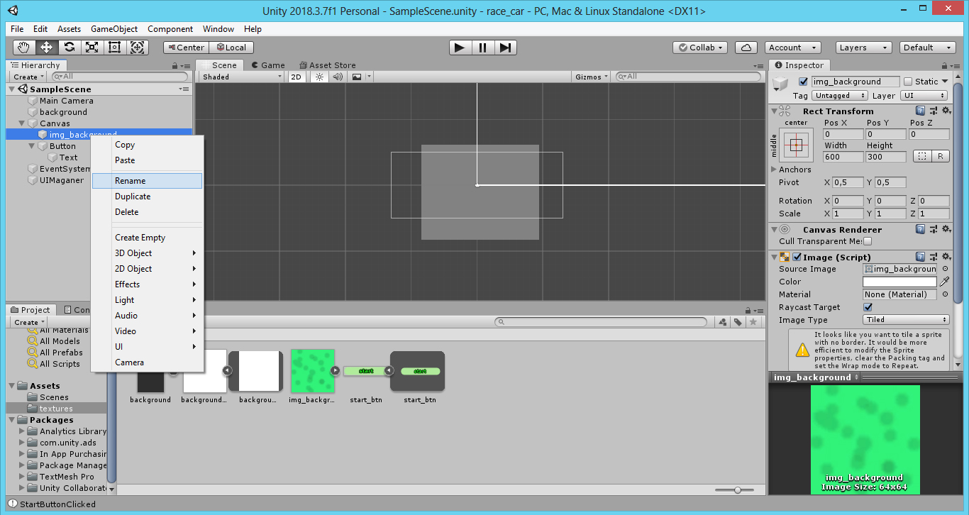This screenshot has height=515, width=969.
Task: Open the Shaded draw mode dropdown
Action: [241, 77]
